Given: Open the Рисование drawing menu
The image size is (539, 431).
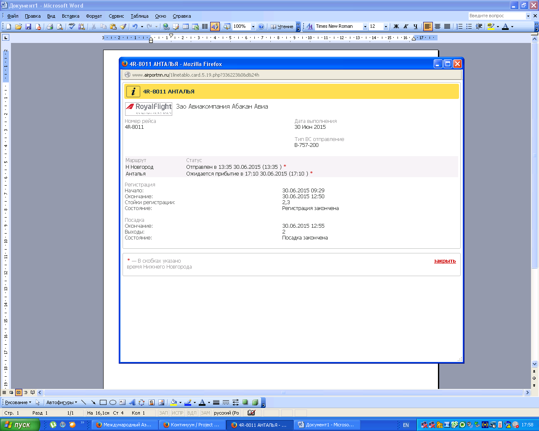Looking at the screenshot, I should pos(18,402).
